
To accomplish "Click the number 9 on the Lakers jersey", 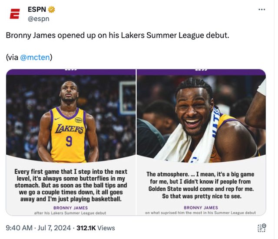I will point(69,141).
